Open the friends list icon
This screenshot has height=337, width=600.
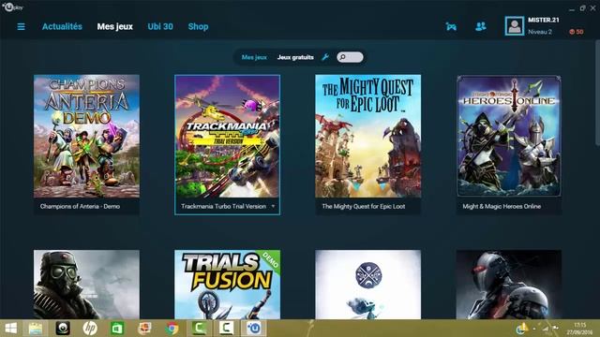pos(481,26)
